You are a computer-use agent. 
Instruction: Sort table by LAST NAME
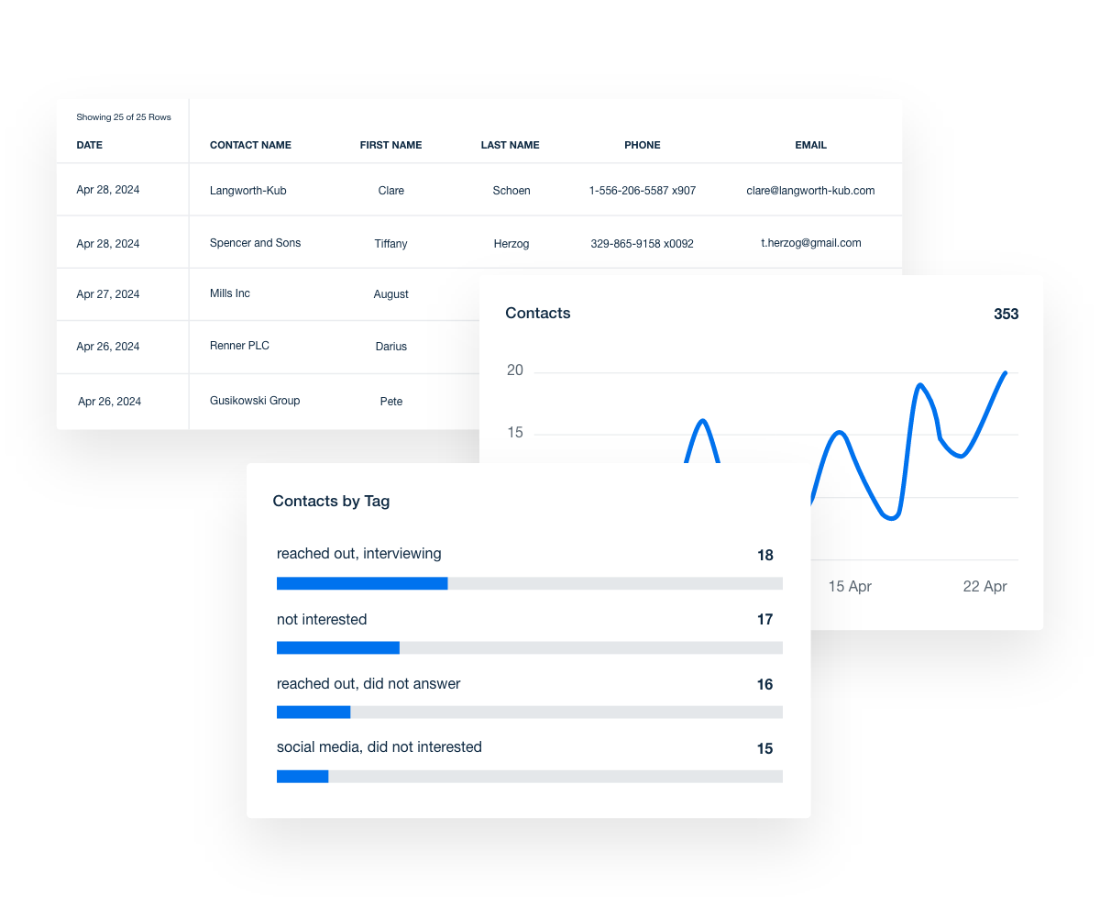click(x=510, y=145)
